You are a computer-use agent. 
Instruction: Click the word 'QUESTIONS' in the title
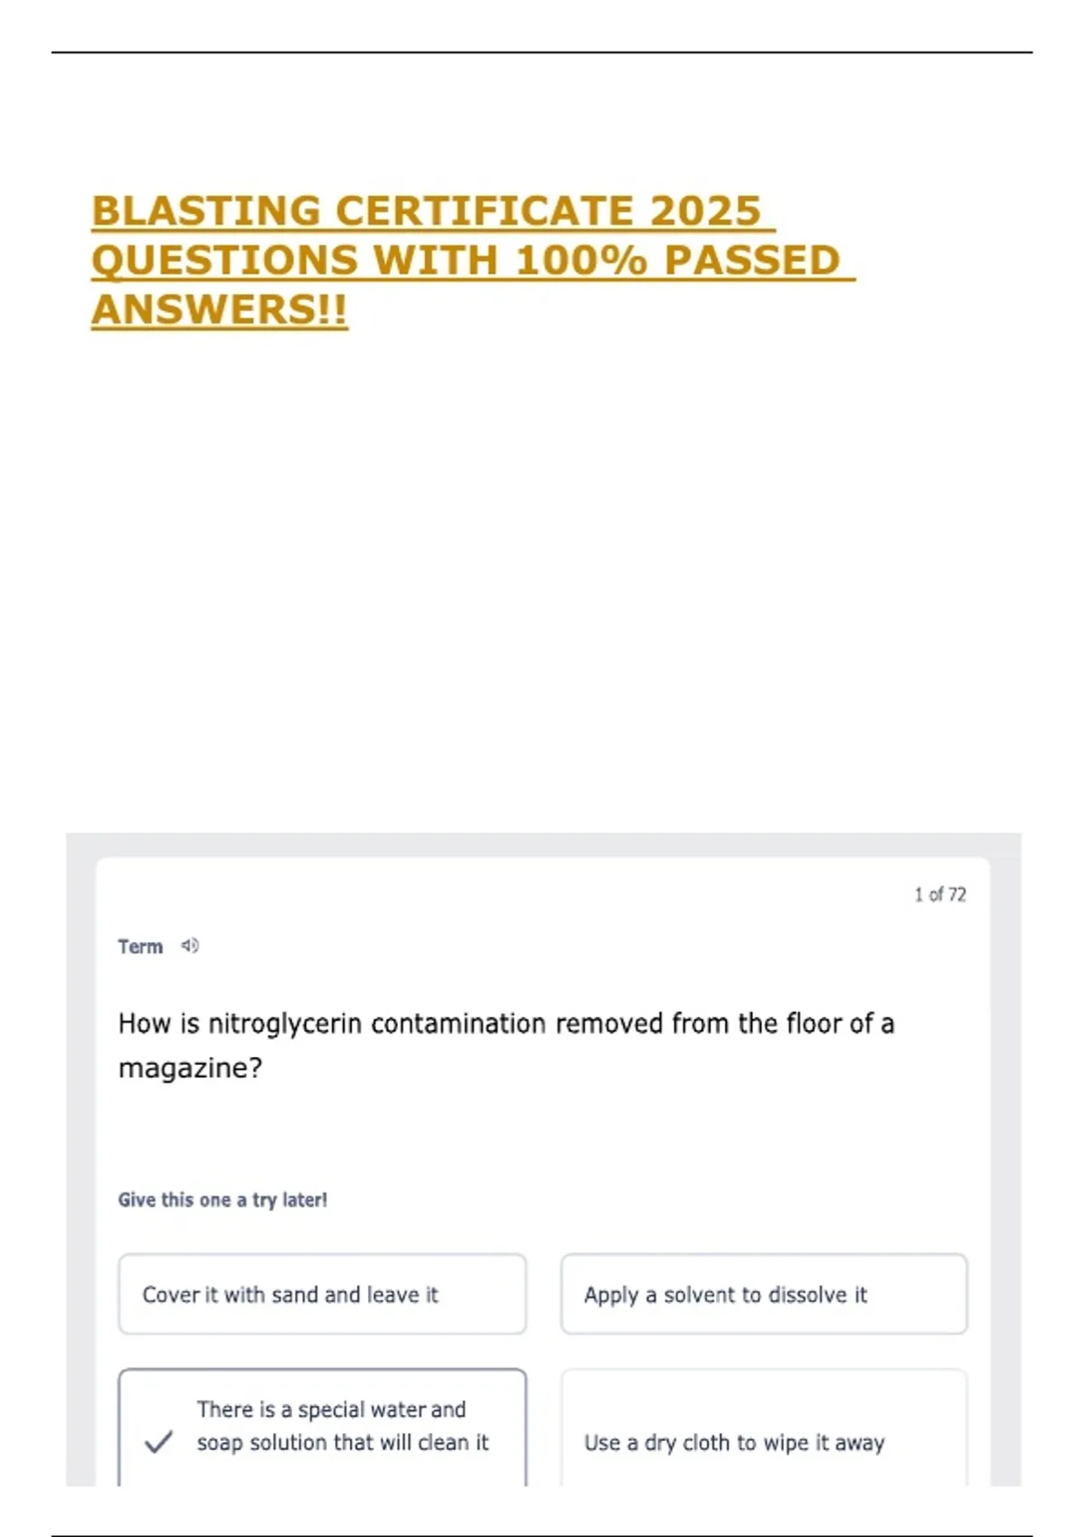click(x=225, y=260)
